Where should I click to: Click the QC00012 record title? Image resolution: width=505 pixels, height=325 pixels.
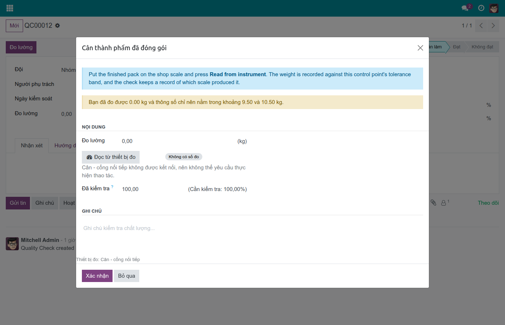[x=38, y=26]
